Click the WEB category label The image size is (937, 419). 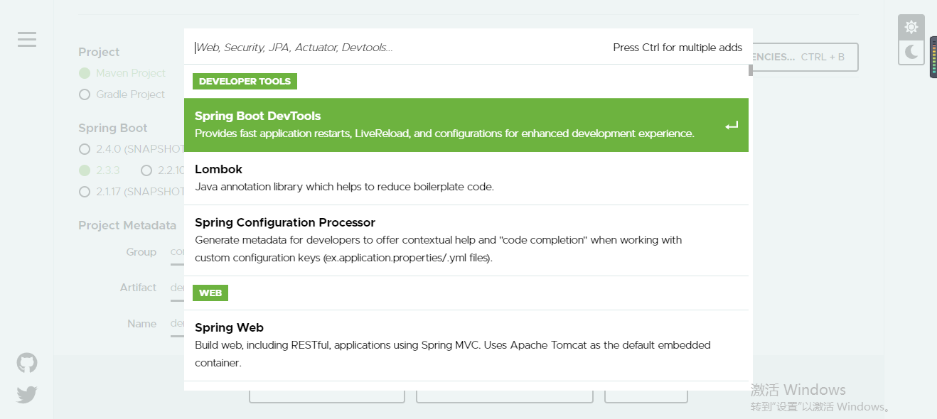click(210, 293)
